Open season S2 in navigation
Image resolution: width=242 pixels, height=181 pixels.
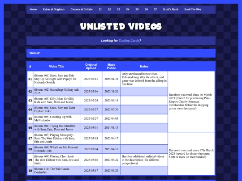(x=109, y=9)
